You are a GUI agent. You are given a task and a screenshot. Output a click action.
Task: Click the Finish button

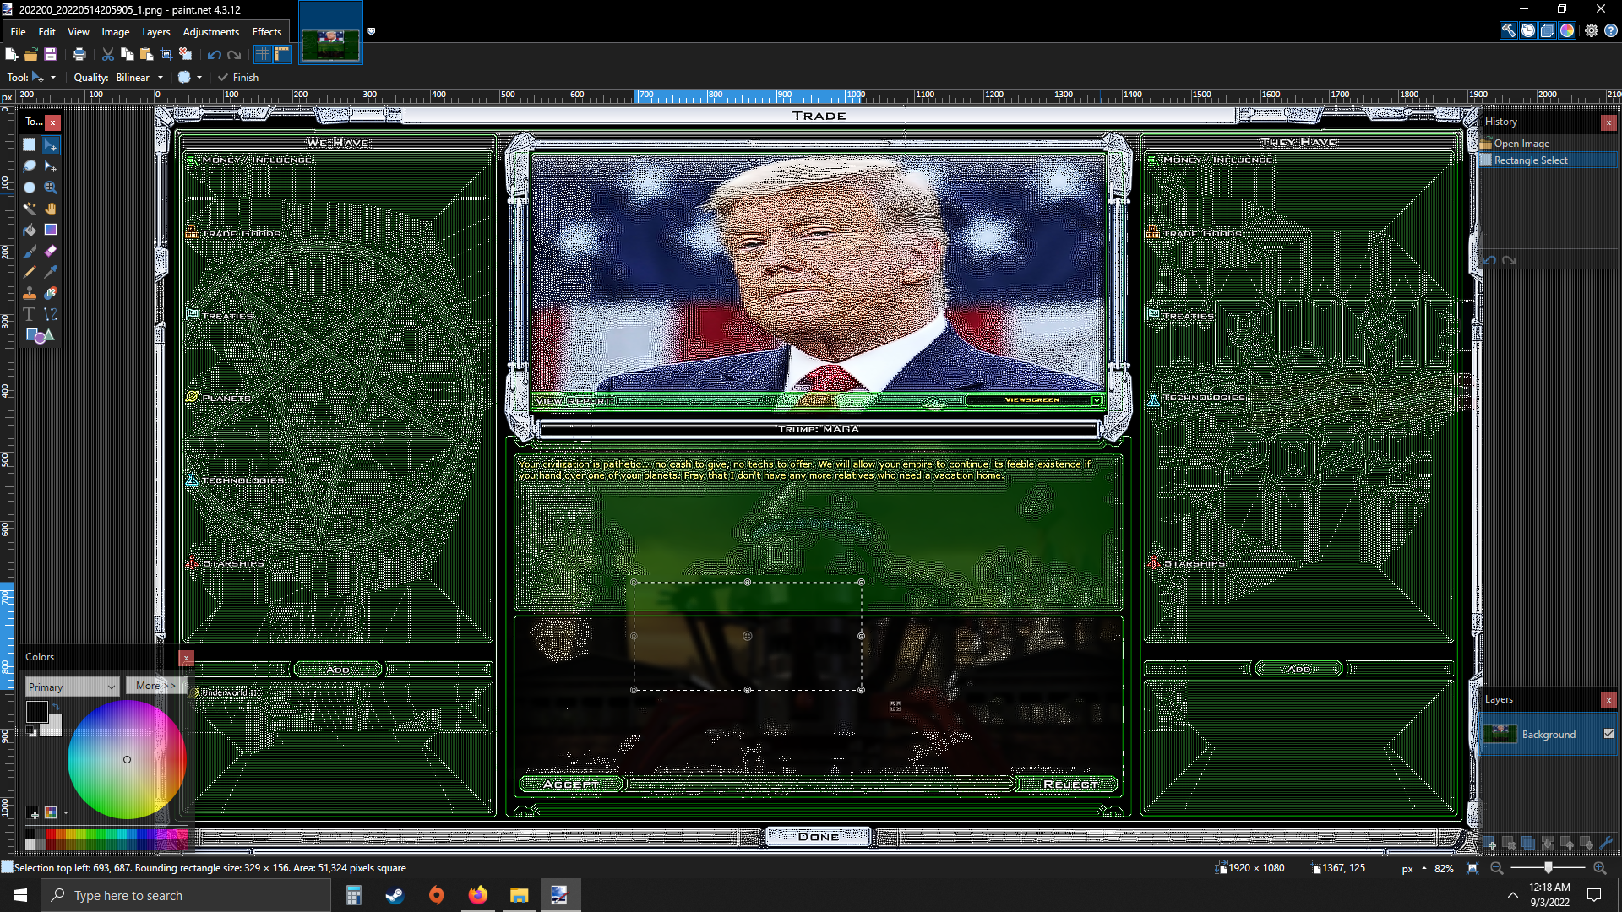238,77
